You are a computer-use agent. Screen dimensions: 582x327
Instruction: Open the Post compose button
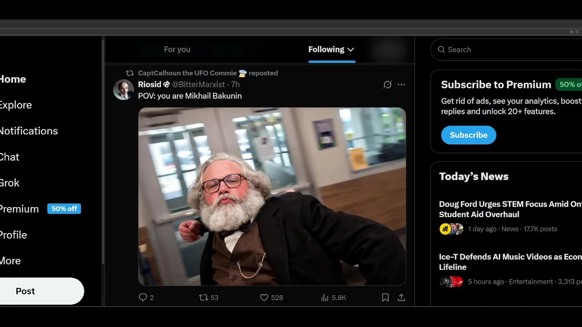(25, 291)
